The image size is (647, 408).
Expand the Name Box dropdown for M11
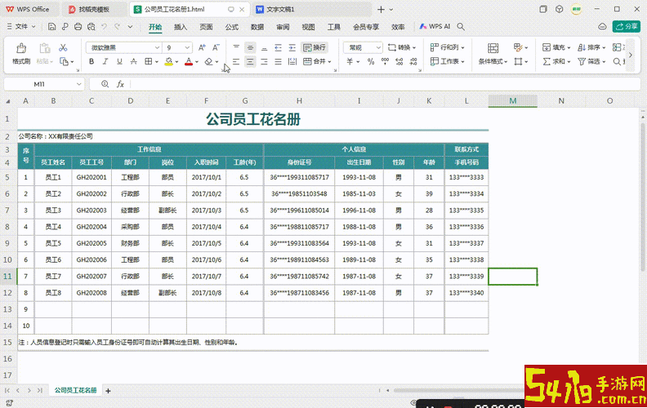point(78,84)
